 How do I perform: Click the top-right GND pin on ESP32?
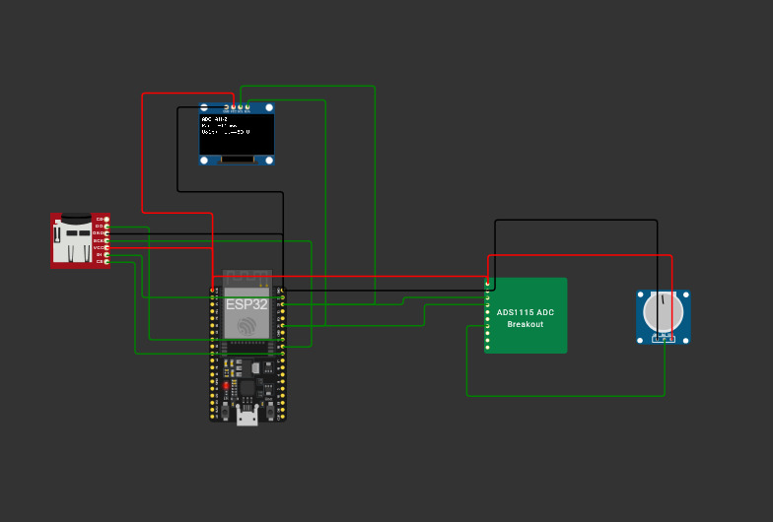[281, 291]
